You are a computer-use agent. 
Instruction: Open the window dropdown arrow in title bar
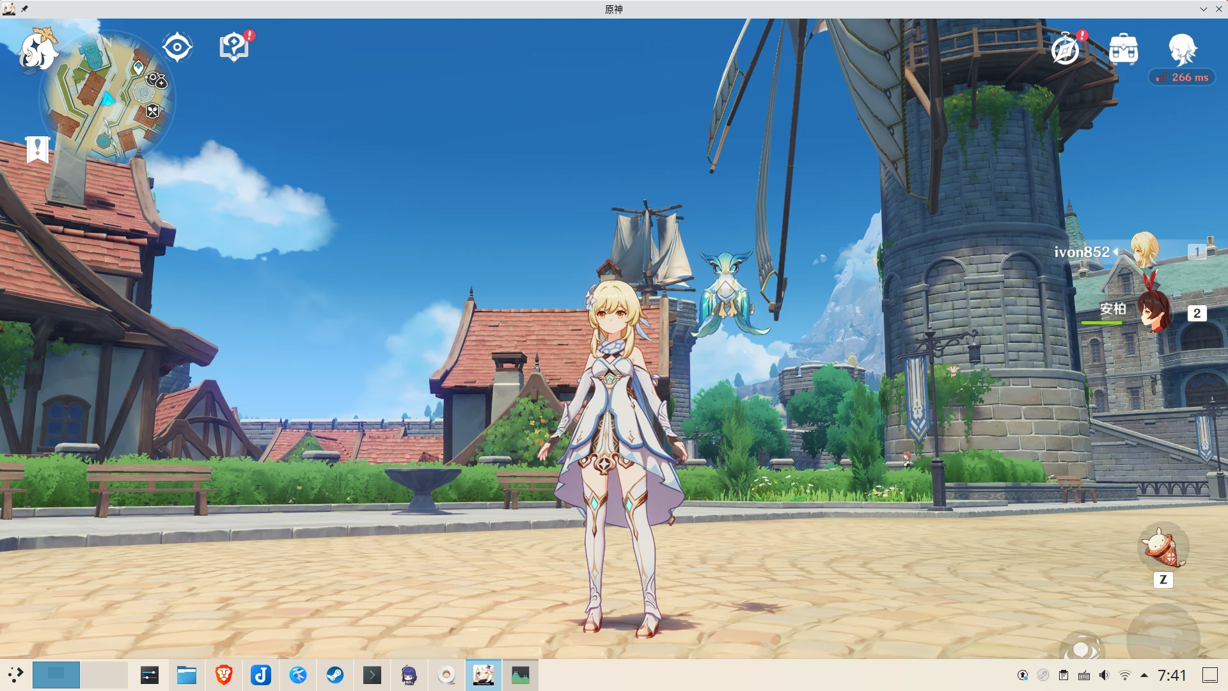pos(1204,9)
